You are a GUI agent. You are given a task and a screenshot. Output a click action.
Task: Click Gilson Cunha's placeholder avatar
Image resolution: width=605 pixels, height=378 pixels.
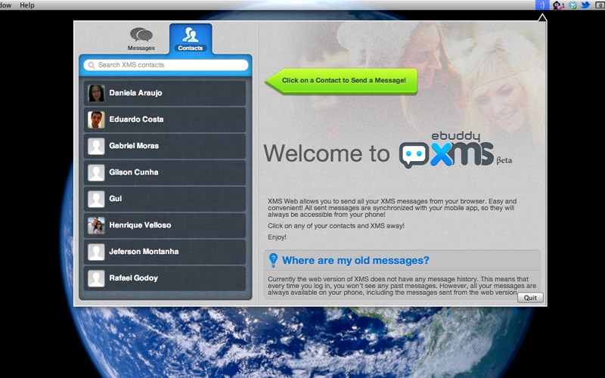(x=96, y=172)
